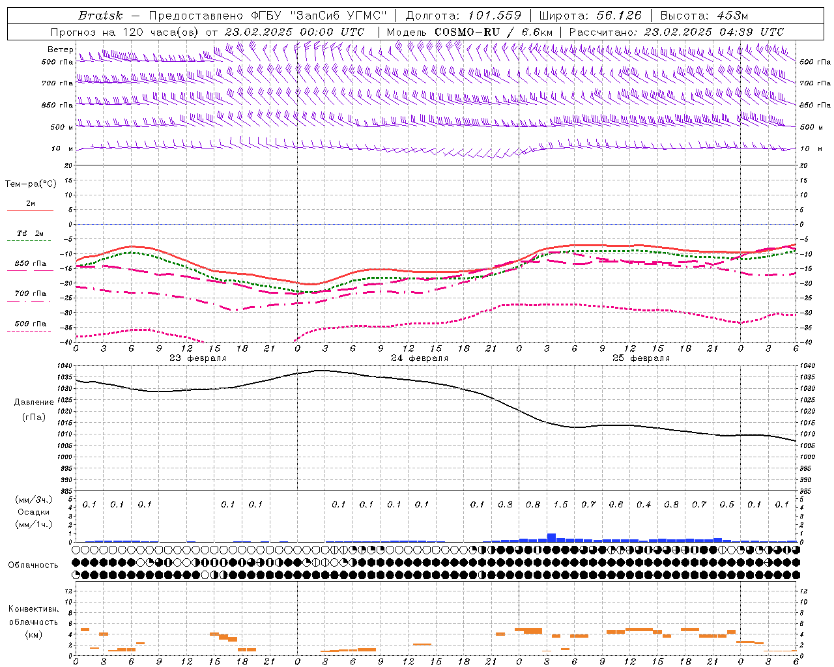
Task: Click the "0.4" precipitation value
Action: (644, 504)
